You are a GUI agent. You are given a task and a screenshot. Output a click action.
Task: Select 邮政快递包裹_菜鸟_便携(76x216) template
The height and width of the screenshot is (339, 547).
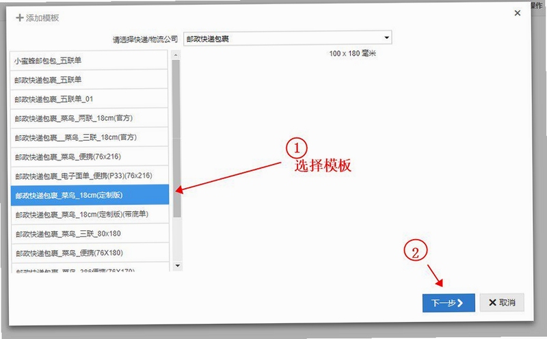[90, 157]
